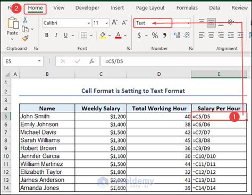The image size is (252, 195).
Task: Toggle Bold formatting
Action: click(x=47, y=35)
